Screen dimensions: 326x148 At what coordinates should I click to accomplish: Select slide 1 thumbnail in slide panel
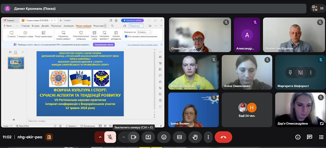click(16, 63)
